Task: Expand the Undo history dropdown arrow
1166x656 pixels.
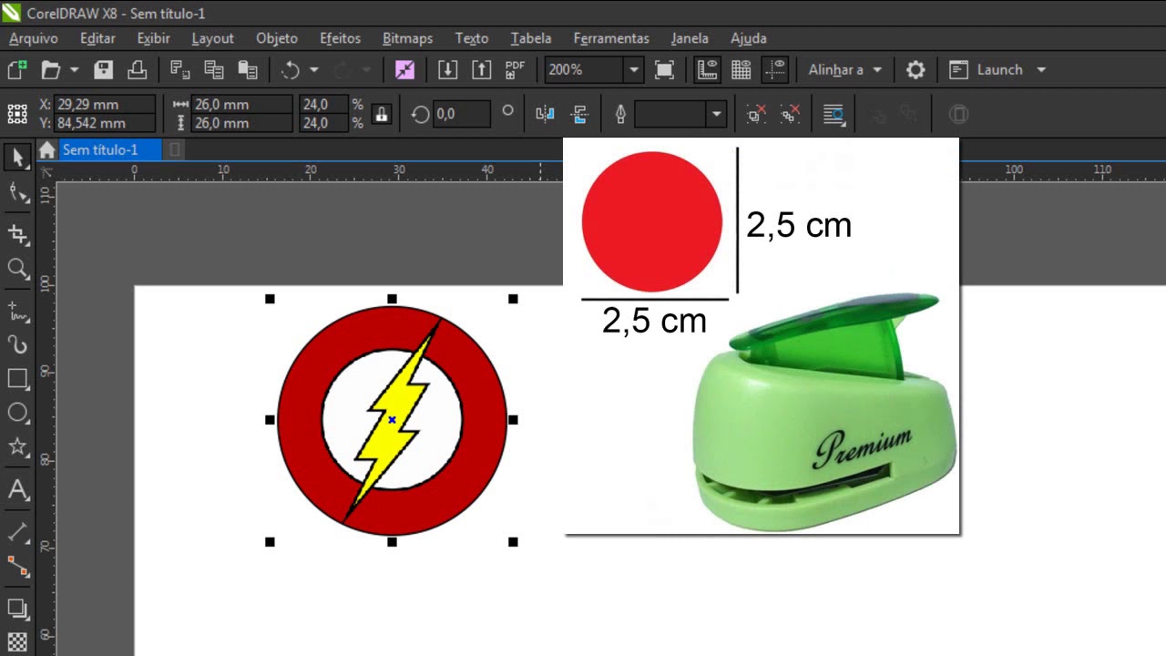Action: [x=314, y=69]
